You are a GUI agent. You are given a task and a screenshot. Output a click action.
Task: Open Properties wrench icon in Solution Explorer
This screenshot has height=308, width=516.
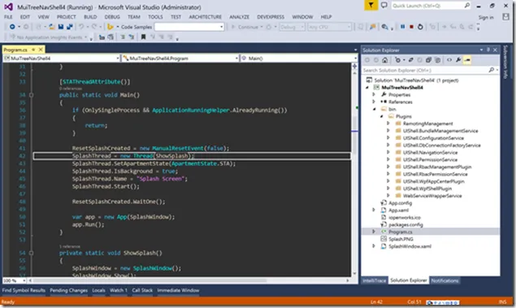click(x=458, y=60)
